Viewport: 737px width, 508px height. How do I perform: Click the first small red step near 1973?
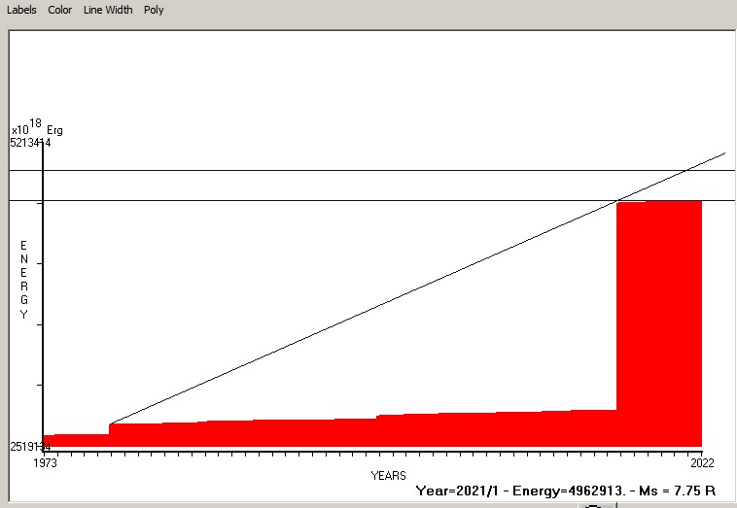pos(76,440)
